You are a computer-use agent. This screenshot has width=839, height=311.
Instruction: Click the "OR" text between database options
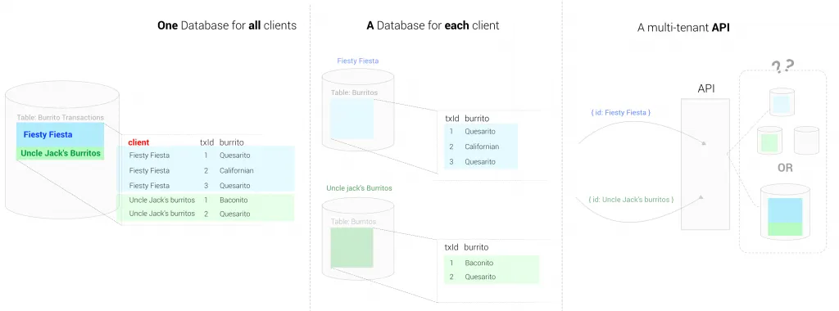pyautogui.click(x=785, y=168)
